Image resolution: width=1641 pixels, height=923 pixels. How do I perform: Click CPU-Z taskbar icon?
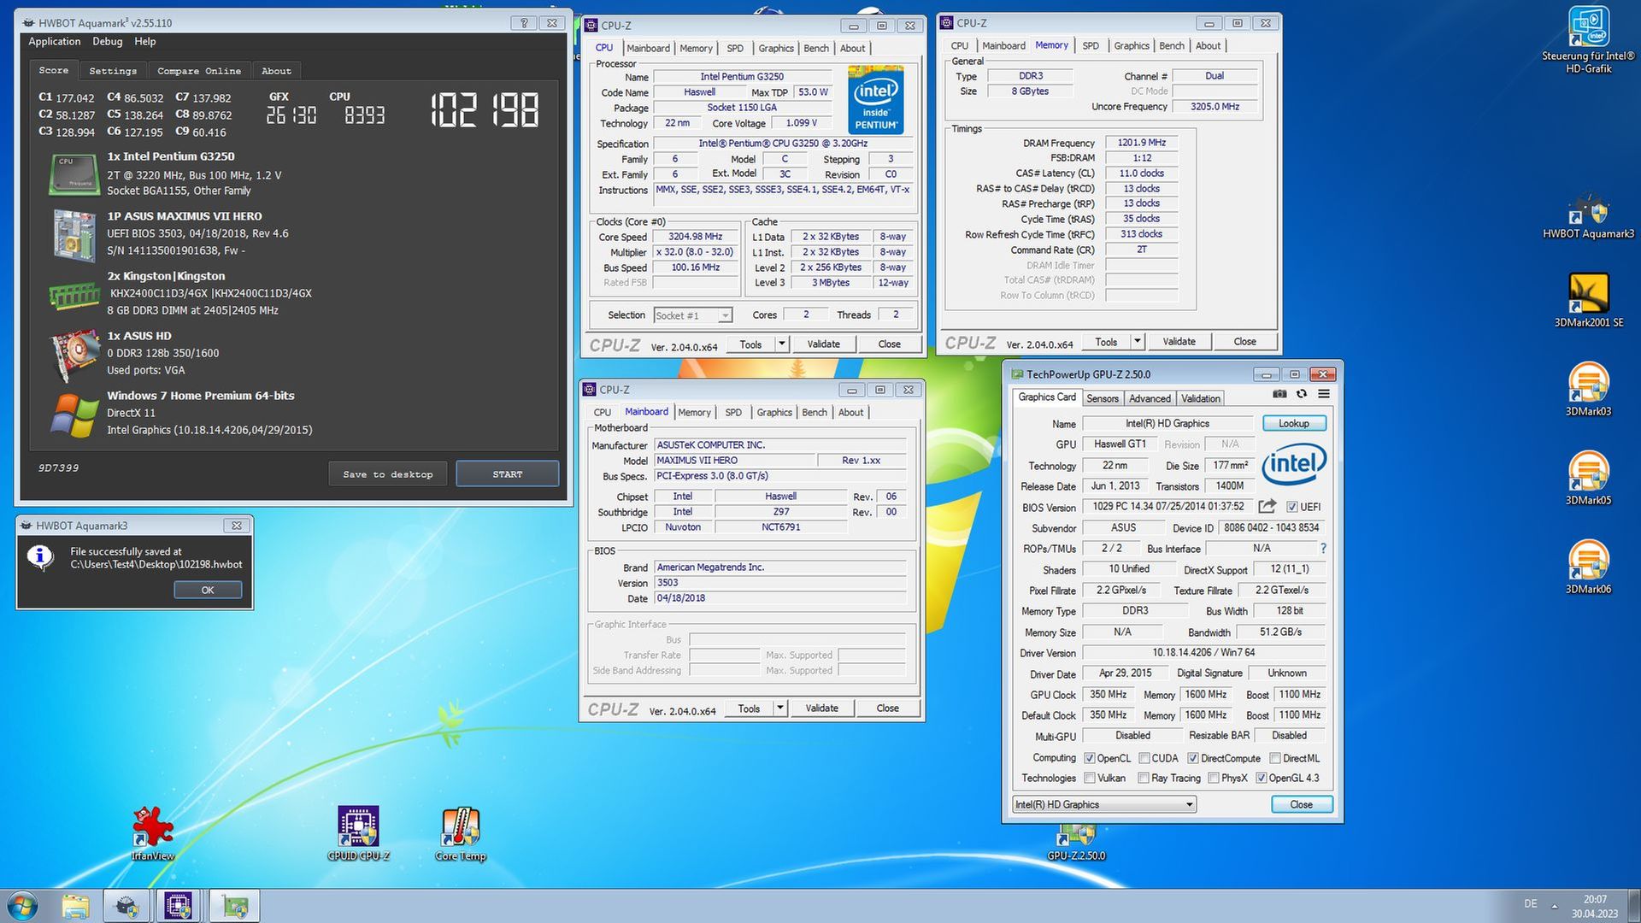click(179, 906)
